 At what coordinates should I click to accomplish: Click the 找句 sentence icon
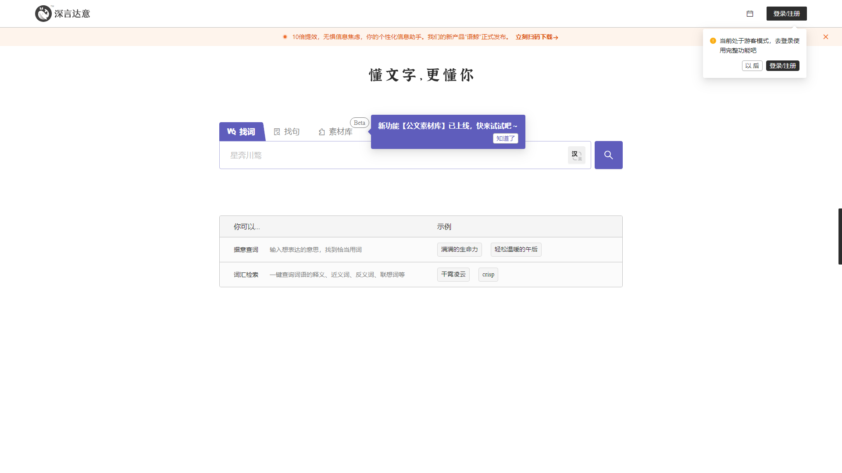click(277, 131)
